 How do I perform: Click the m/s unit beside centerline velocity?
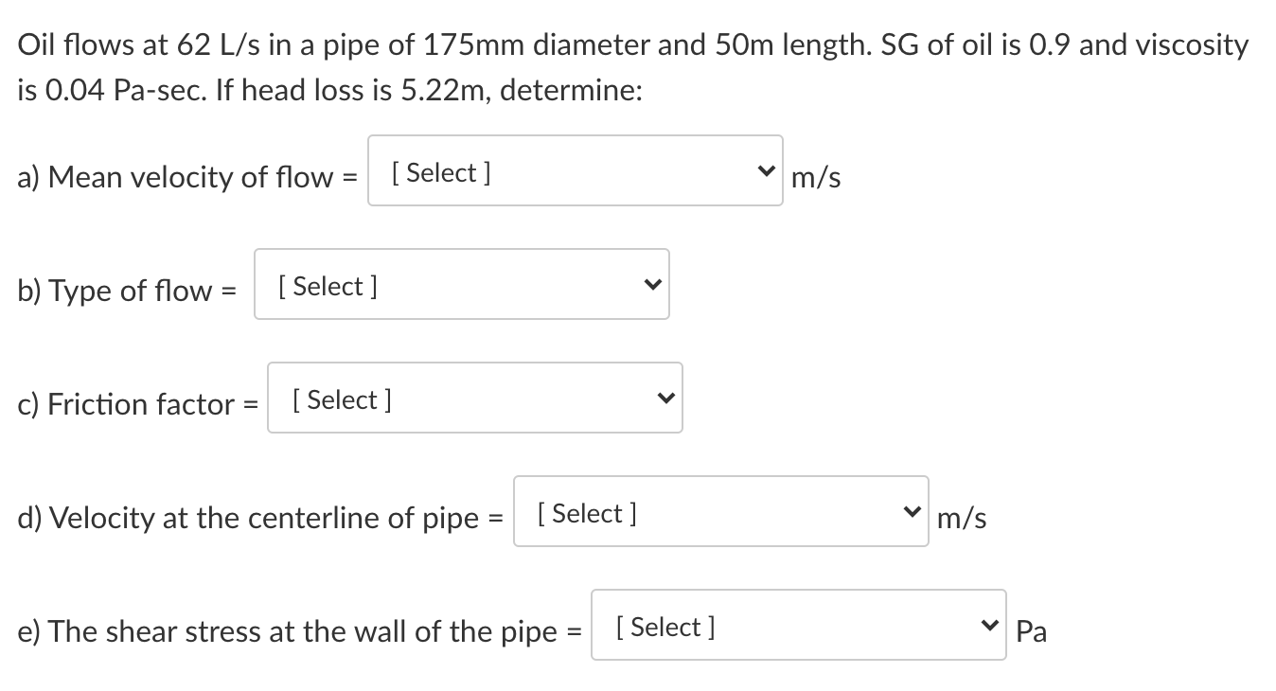coord(961,518)
